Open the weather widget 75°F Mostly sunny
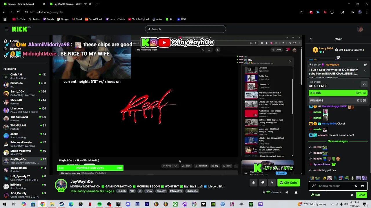This screenshot has width=371, height=208. [x=312, y=204]
